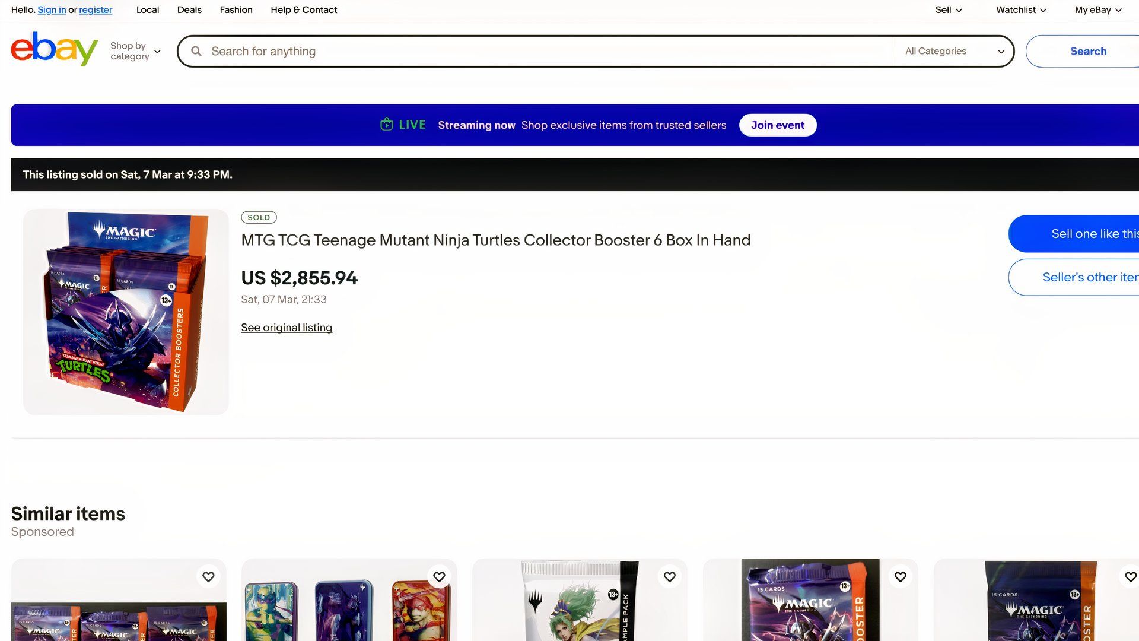Open the All Categories dropdown

click(954, 52)
